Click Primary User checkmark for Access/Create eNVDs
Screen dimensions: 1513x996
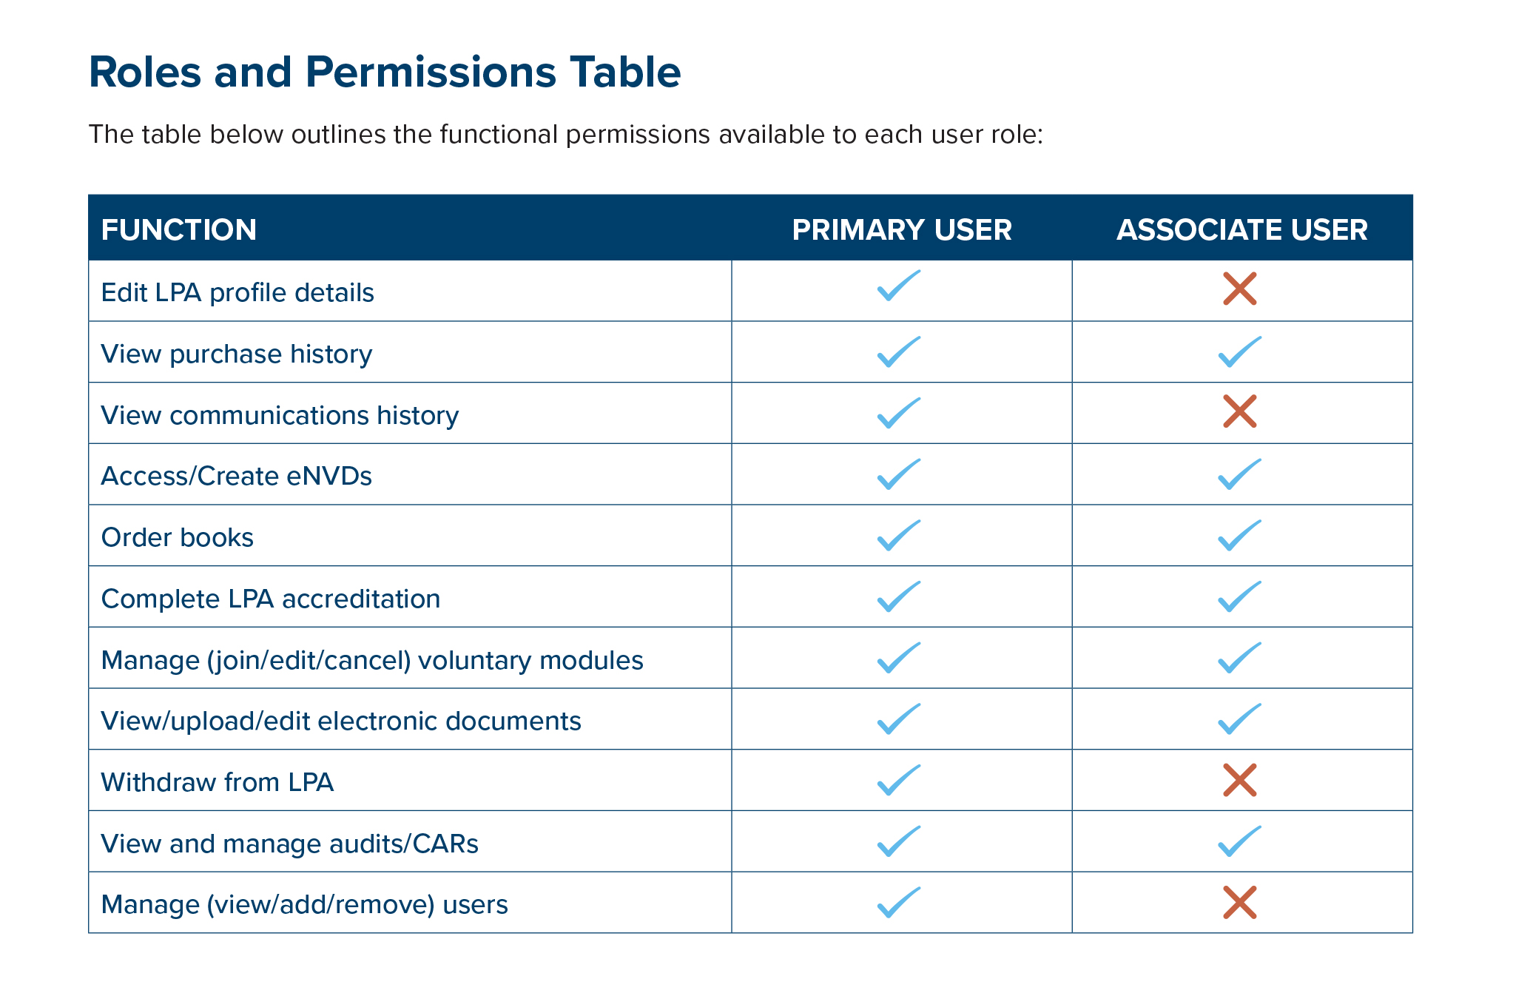[899, 474]
